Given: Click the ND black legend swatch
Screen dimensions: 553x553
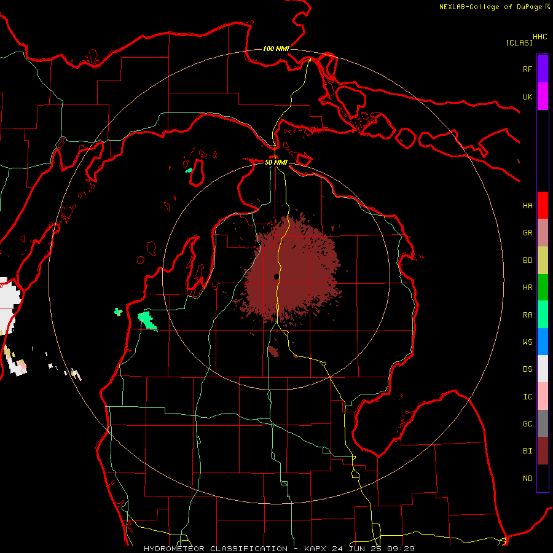Looking at the screenshot, I should [x=543, y=478].
